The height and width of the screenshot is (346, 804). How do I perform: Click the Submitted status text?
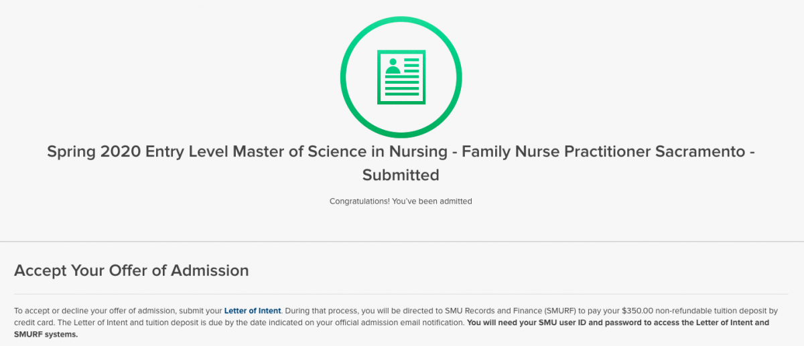point(401,175)
